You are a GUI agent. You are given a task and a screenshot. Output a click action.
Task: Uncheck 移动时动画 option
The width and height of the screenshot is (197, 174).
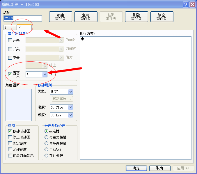click(10, 131)
